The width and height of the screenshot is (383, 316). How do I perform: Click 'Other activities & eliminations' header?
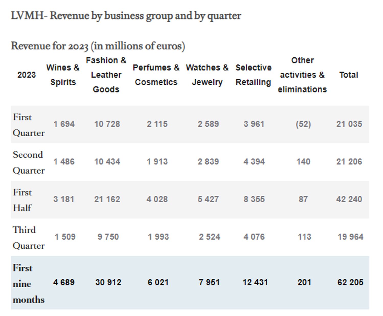tap(302, 75)
